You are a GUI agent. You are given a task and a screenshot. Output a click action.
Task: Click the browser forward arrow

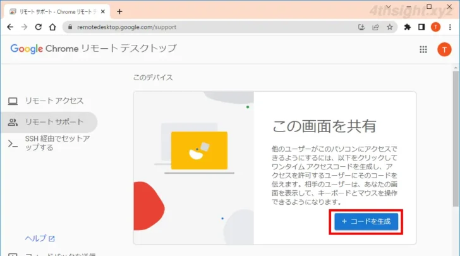coord(25,27)
